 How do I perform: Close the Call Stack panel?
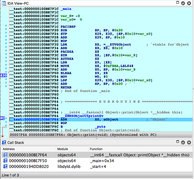coord(189,143)
